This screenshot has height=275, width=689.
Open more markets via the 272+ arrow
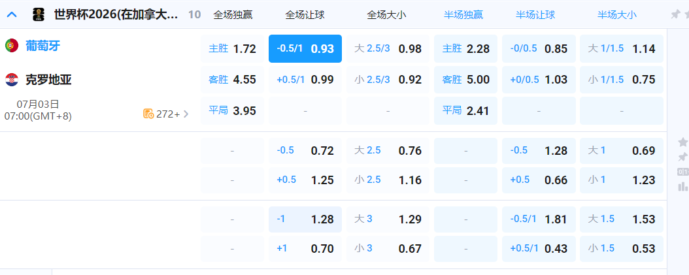point(186,114)
